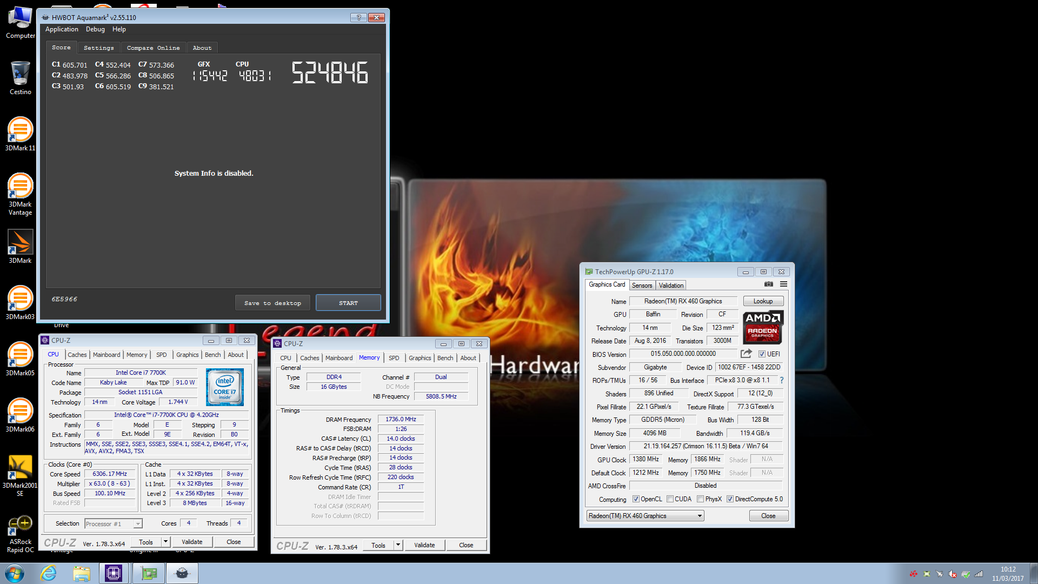Click the AMD Radeon logo in GPU-Z
The image size is (1038, 584).
point(763,327)
